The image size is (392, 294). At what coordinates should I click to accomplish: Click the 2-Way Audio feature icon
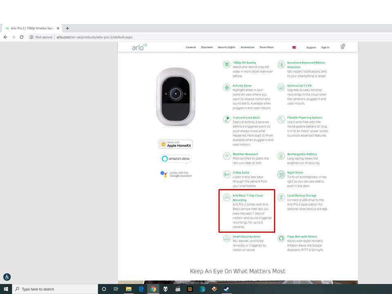coord(227,174)
